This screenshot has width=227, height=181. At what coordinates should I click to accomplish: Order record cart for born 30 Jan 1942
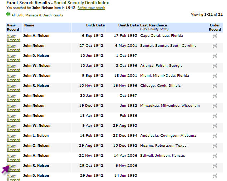pyautogui.click(x=215, y=96)
